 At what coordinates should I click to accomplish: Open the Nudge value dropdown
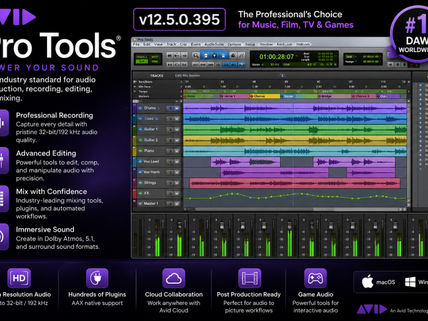pyautogui.click(x=356, y=62)
